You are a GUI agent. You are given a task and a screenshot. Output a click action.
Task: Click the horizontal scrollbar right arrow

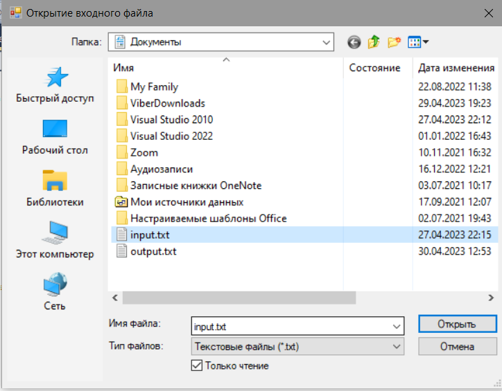[491, 298]
